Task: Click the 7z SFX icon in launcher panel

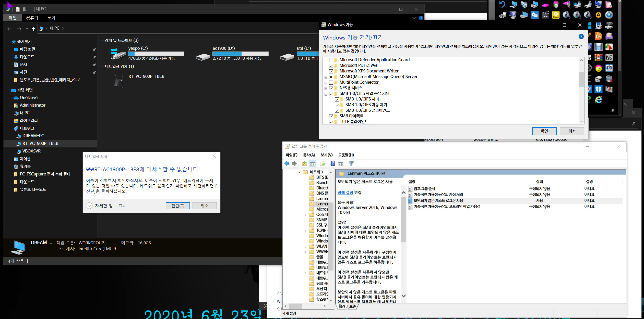Action: [x=609, y=57]
